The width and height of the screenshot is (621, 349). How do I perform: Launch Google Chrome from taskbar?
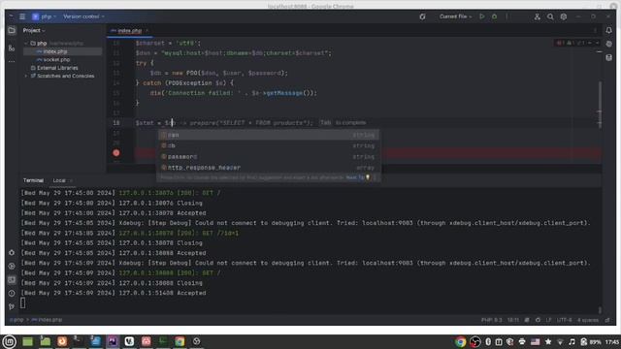point(180,341)
